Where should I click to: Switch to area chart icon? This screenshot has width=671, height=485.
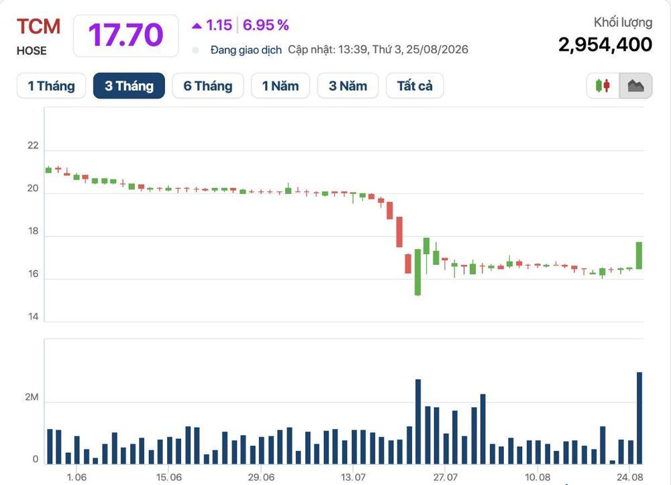coord(635,86)
